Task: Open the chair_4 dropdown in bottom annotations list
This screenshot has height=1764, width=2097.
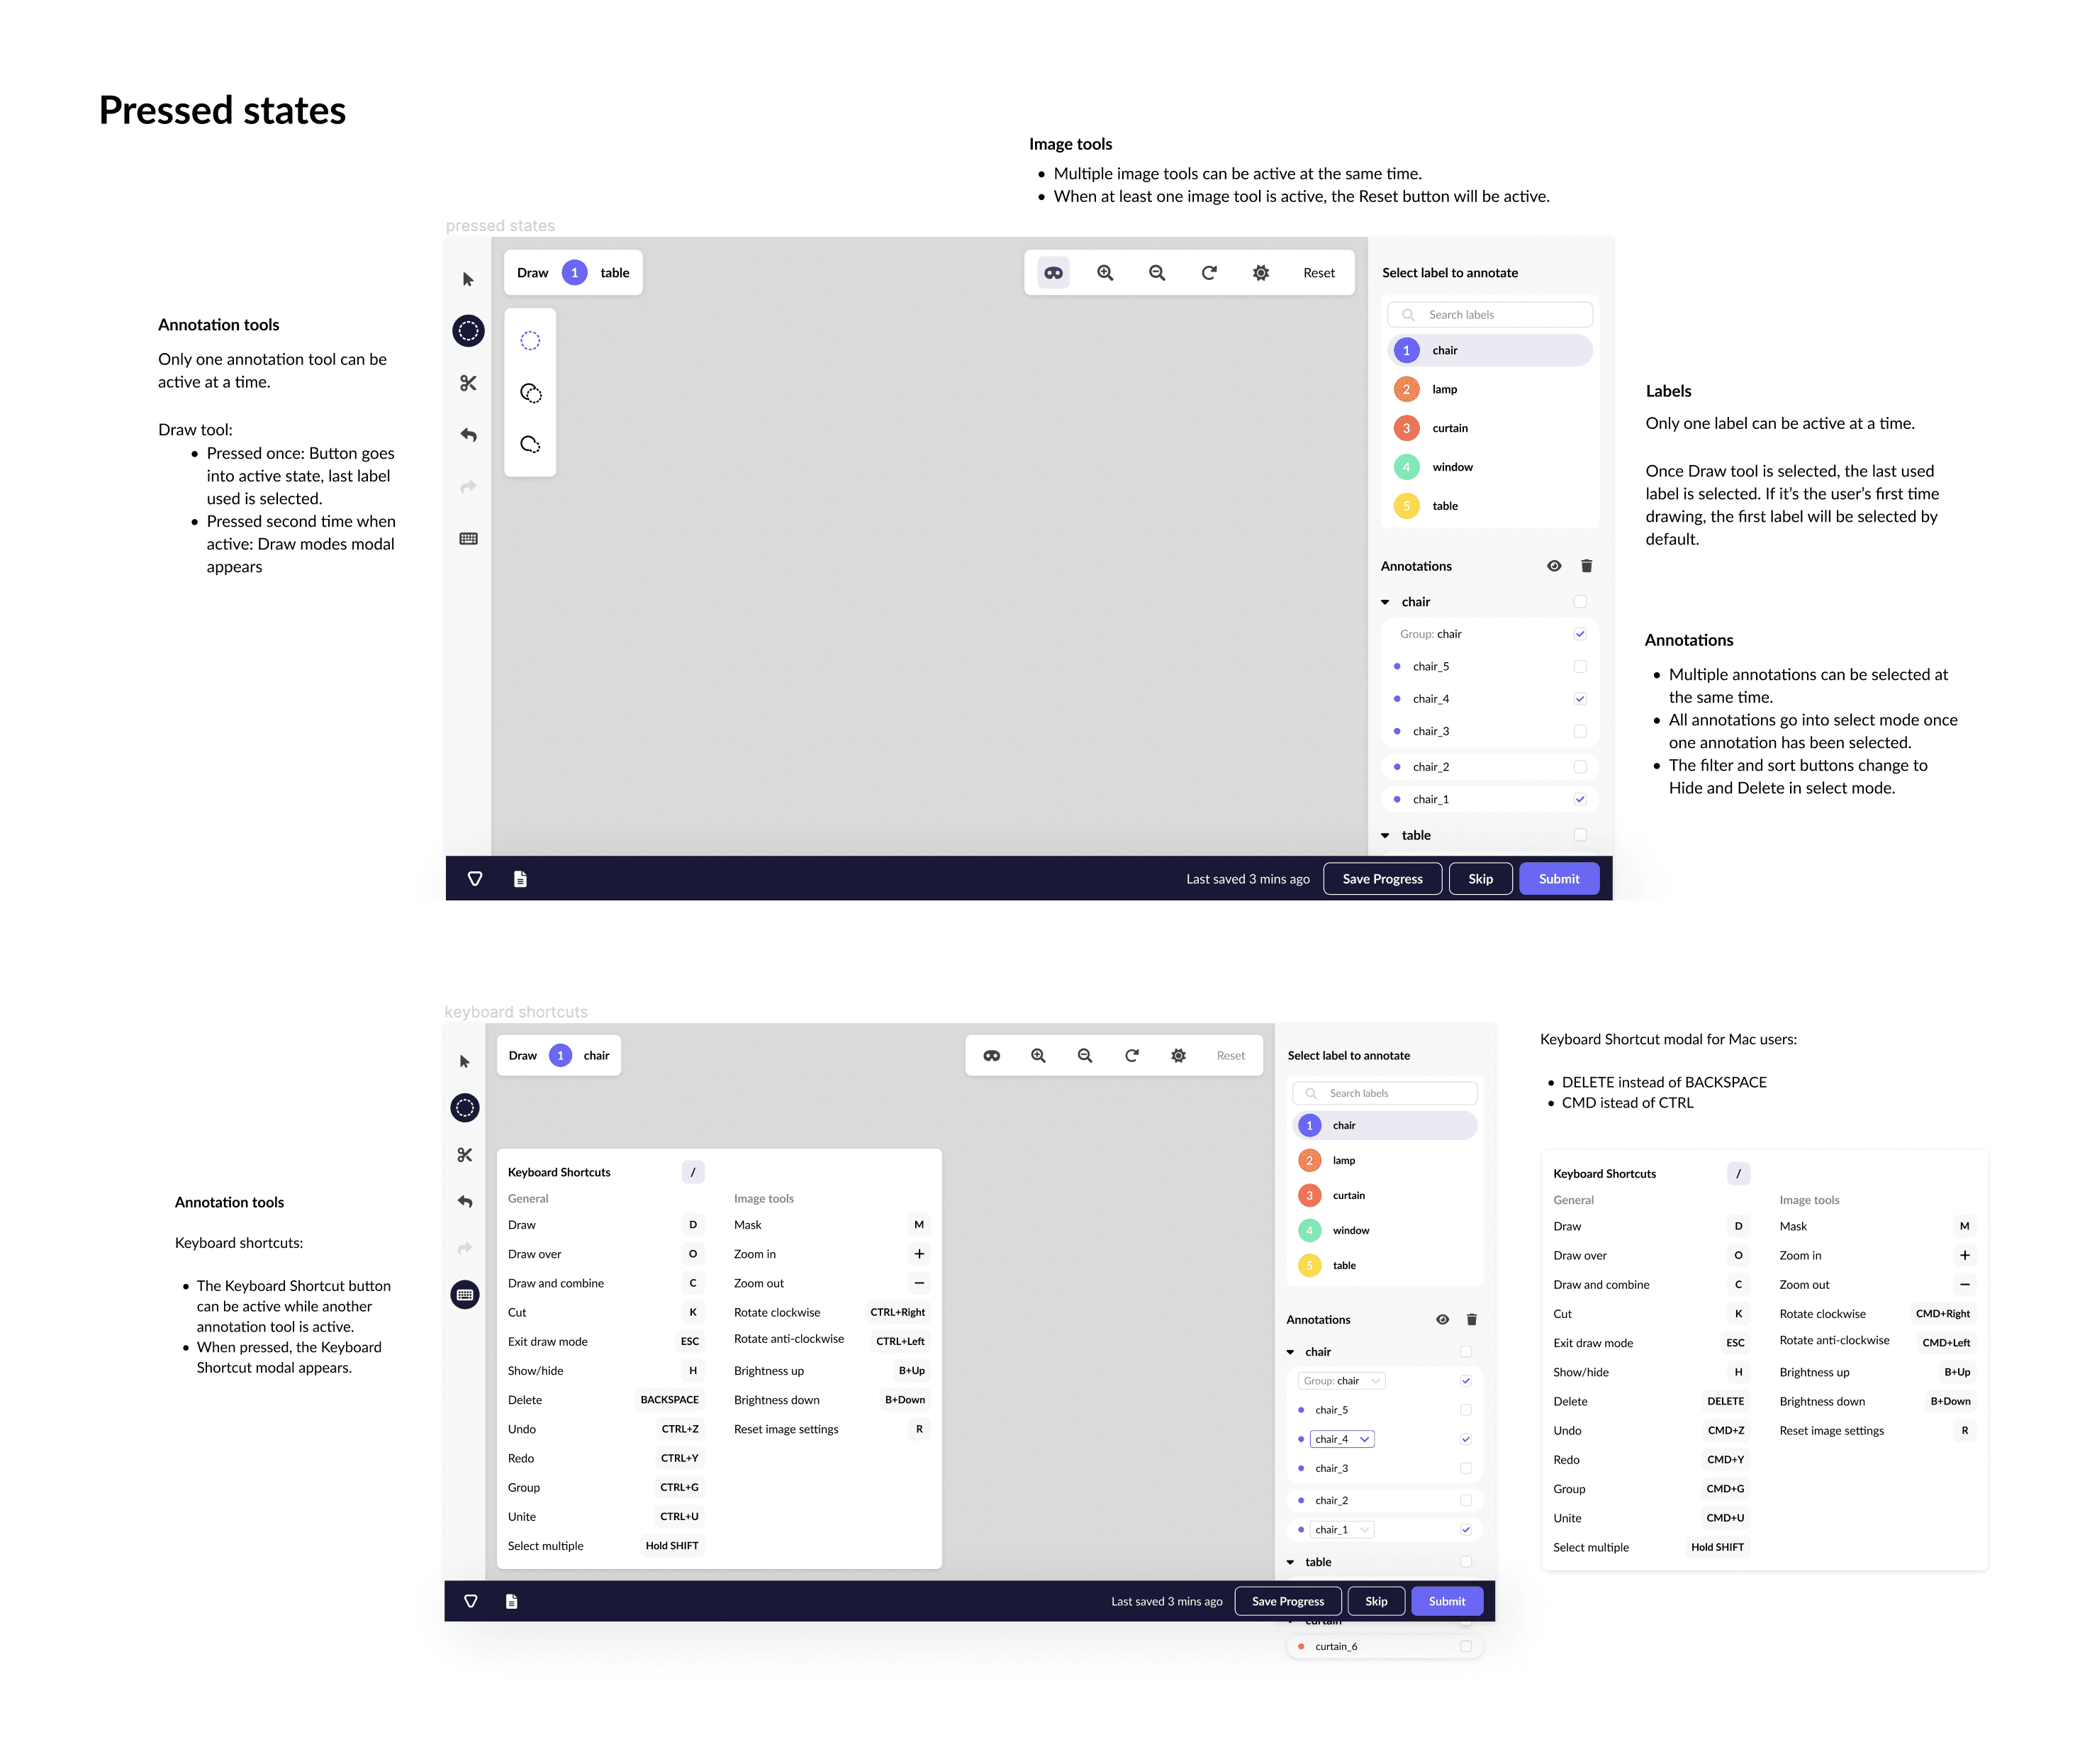Action: click(1364, 1439)
